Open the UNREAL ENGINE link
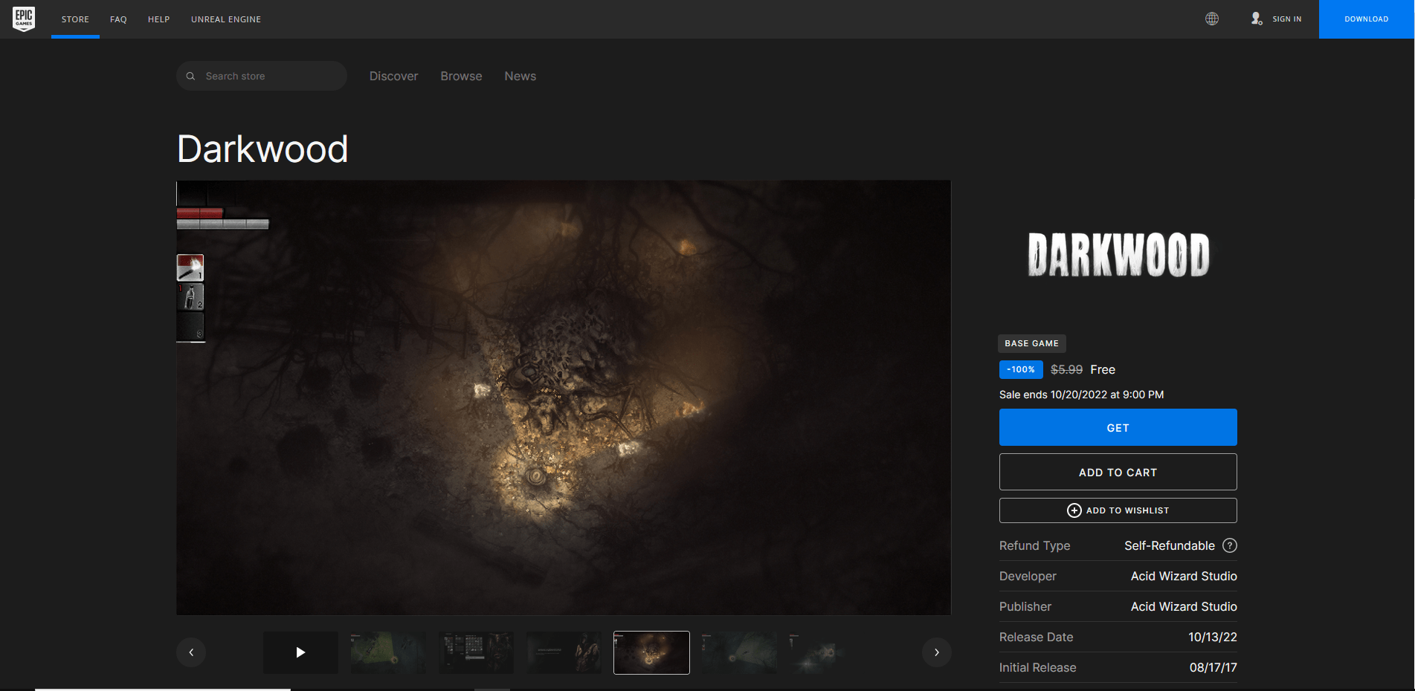Viewport: 1415px width, 691px height. (x=226, y=19)
